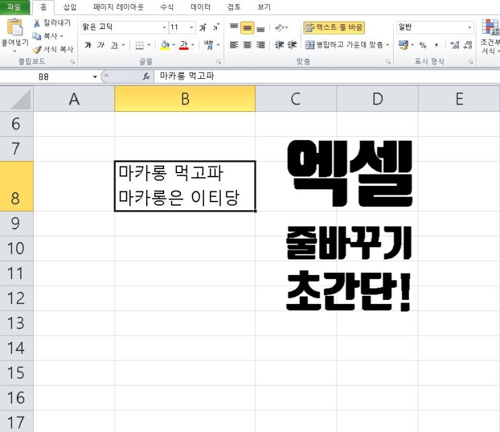
Task: Switch to the Data (데이터) tab
Action: (201, 7)
